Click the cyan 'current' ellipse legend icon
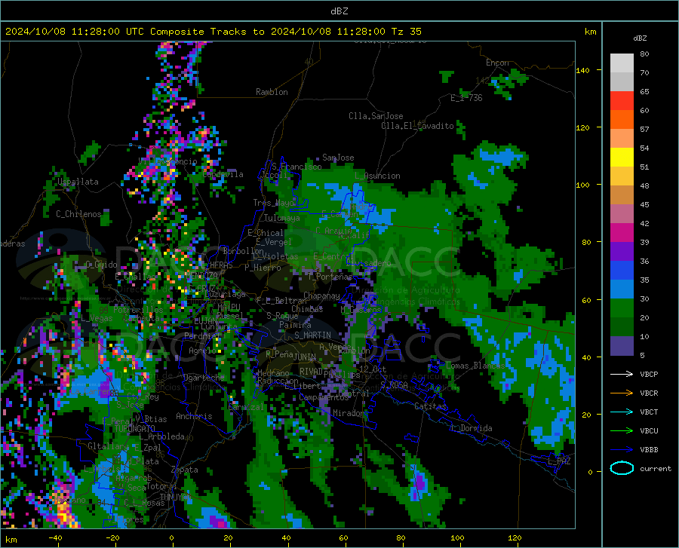The image size is (679, 548). (622, 468)
